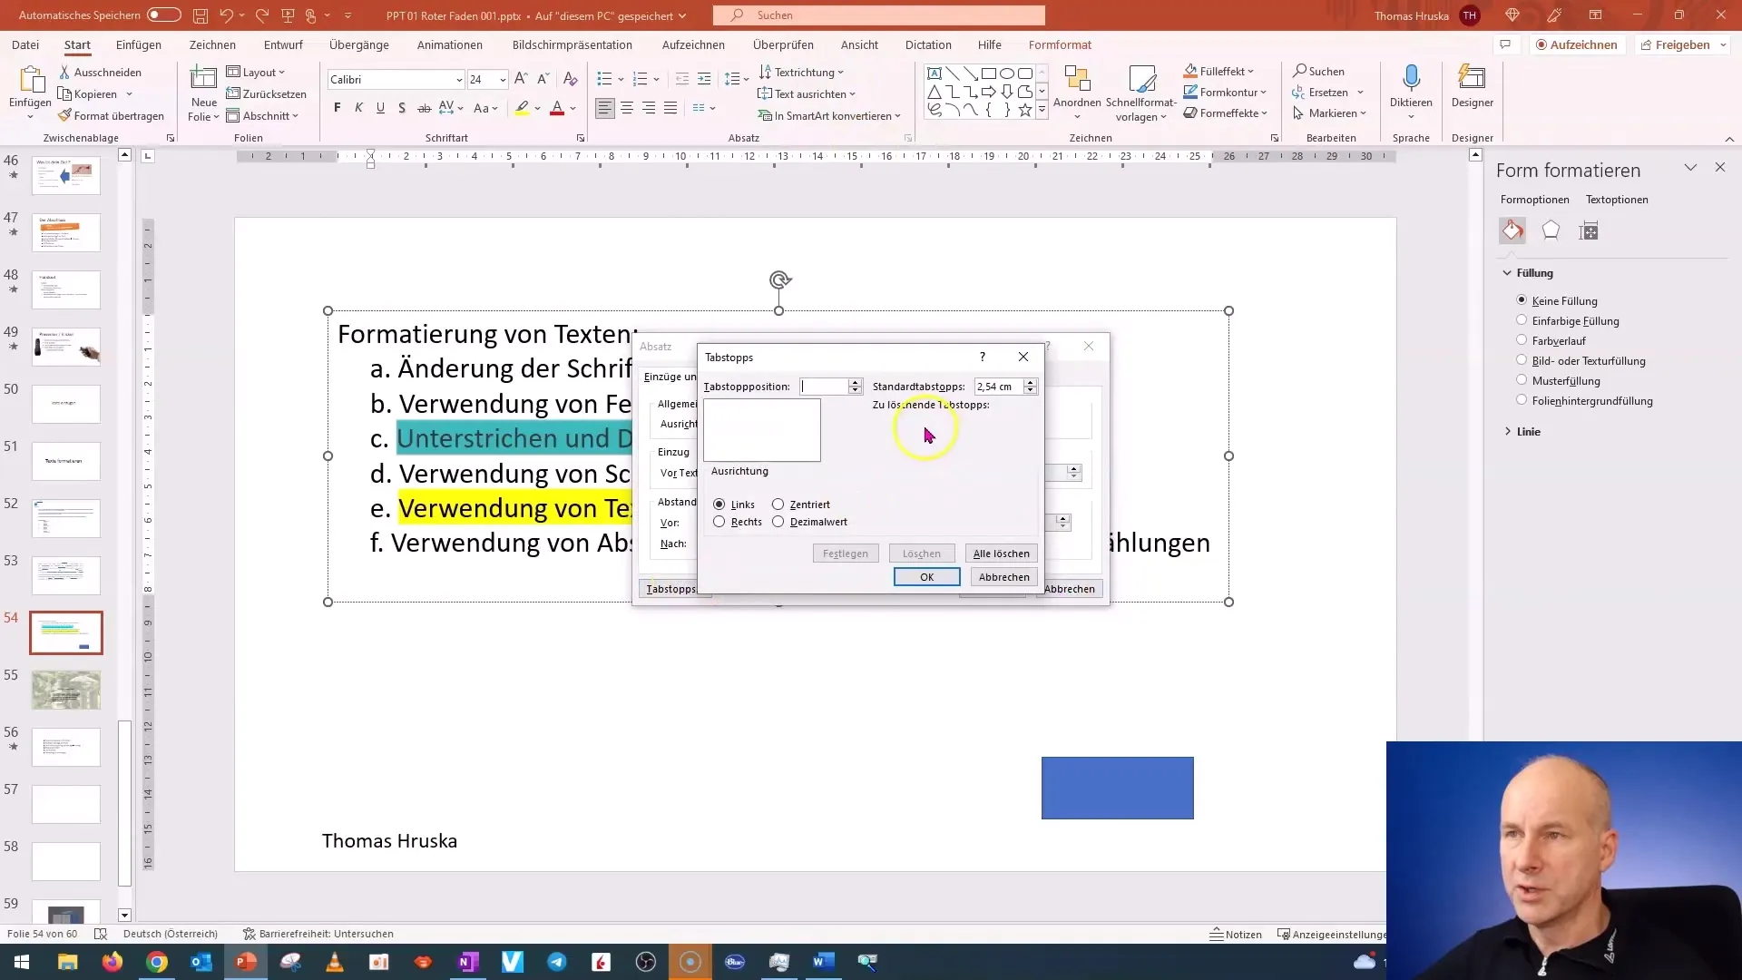Select Links alignment radio button
The height and width of the screenshot is (980, 1742).
pyautogui.click(x=719, y=505)
